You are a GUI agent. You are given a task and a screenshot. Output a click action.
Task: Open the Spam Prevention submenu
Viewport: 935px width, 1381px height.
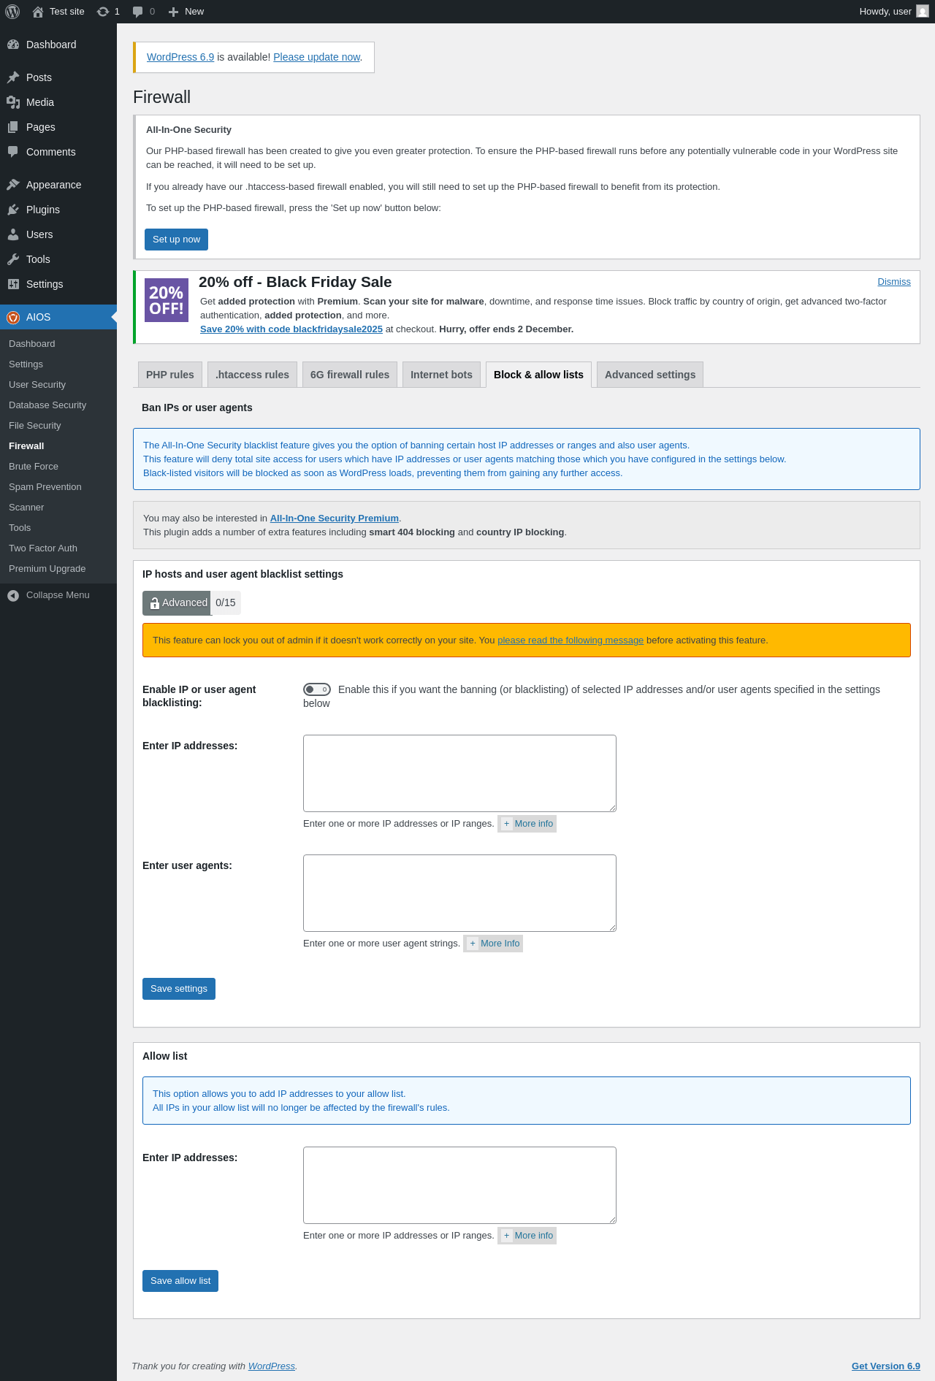pyautogui.click(x=58, y=487)
